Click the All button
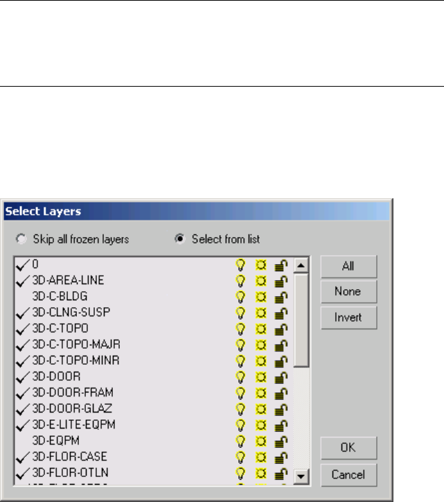The height and width of the screenshot is (502, 444). [x=348, y=266]
